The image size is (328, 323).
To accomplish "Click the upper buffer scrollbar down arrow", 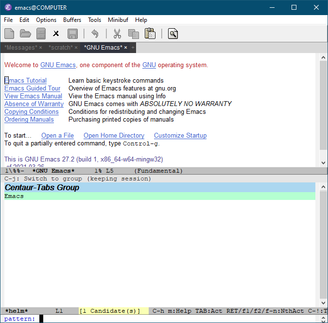I will tap(323, 163).
